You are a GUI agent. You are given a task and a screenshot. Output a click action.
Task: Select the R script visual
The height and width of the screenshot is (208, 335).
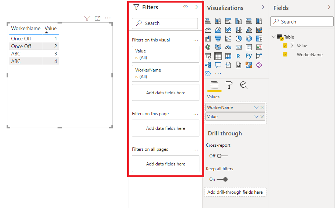point(239,56)
